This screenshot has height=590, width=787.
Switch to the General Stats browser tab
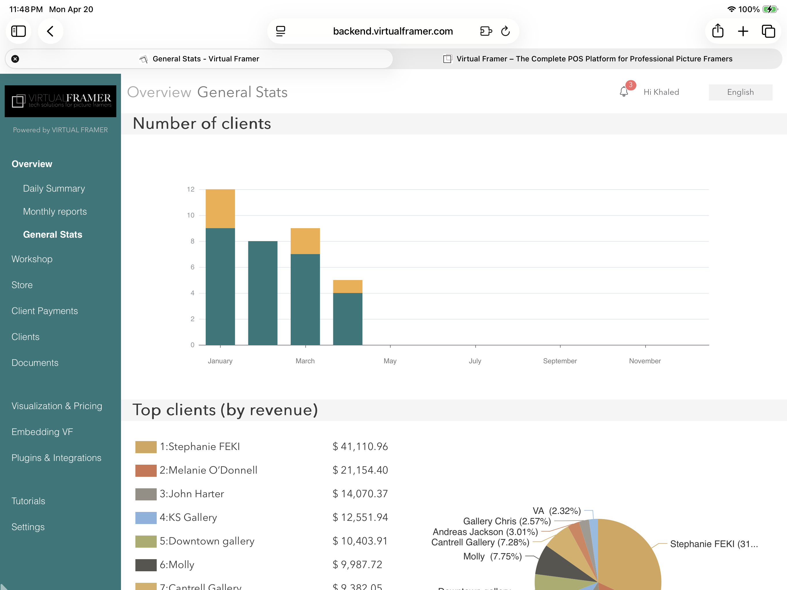tap(199, 59)
